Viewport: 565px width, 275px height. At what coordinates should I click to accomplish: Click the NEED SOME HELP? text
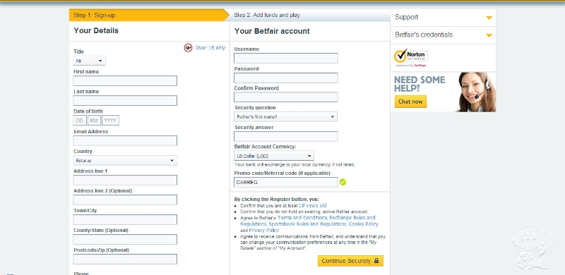[420, 84]
